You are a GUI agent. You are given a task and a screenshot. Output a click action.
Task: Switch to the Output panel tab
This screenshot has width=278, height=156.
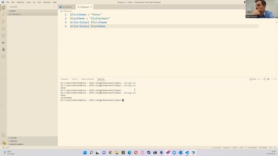75,79
